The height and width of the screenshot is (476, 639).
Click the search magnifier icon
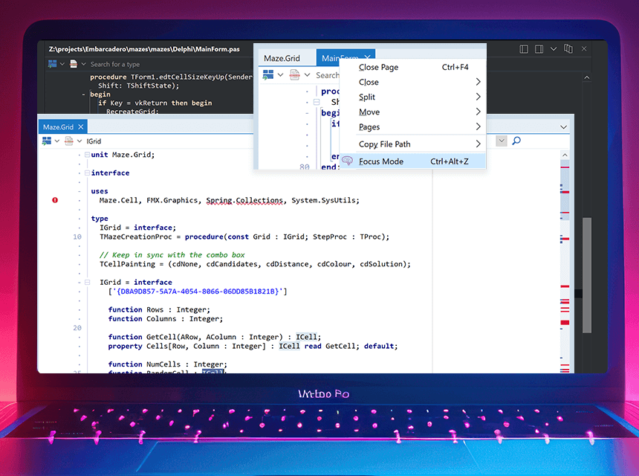[x=517, y=141]
